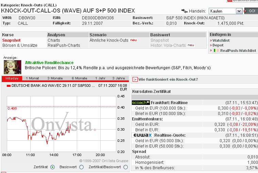The width and height of the screenshot is (258, 173).
Task: Switch chart to 1 Monat tab
Action: click(x=32, y=78)
